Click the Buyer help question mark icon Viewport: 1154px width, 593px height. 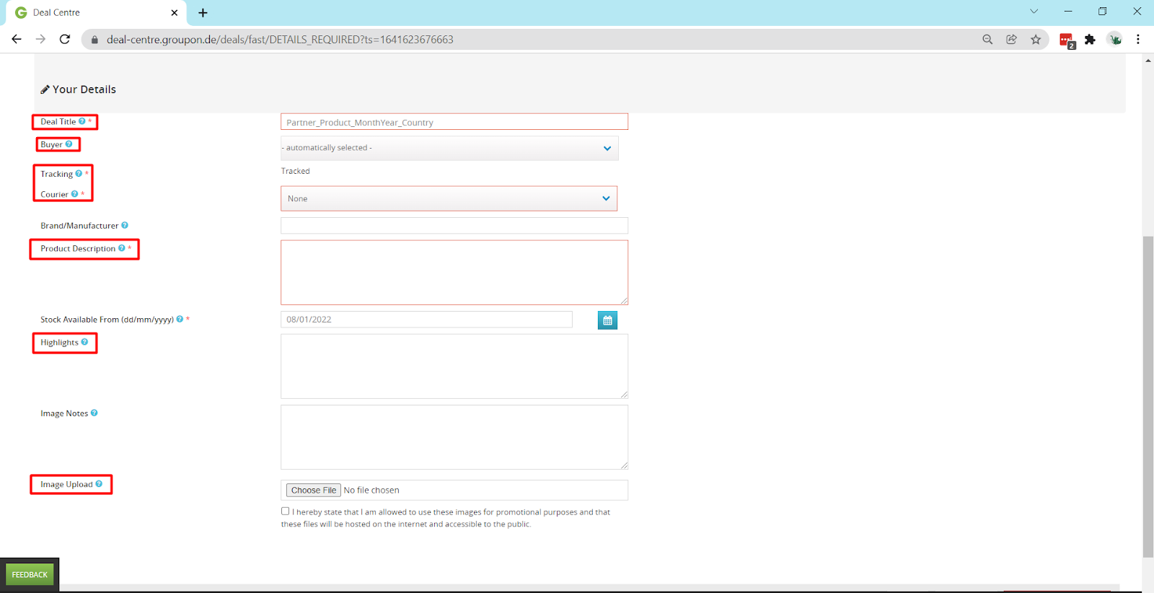click(69, 144)
